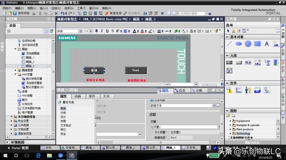
Task: Select the Rectangle basic object tool
Action: point(257,44)
